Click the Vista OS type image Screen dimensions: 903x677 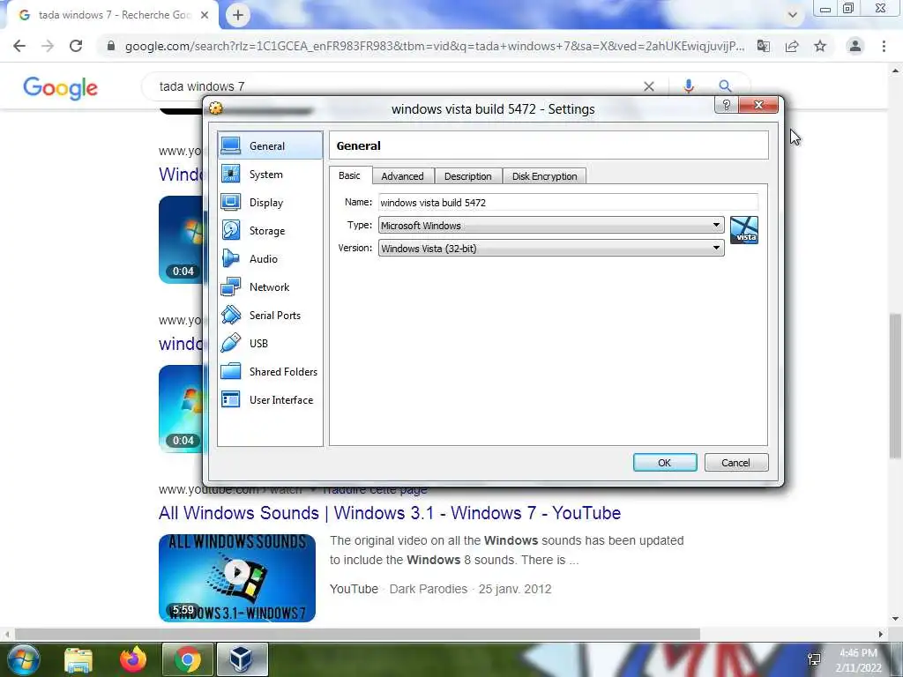pos(744,230)
